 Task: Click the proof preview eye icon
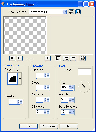click(73, 58)
